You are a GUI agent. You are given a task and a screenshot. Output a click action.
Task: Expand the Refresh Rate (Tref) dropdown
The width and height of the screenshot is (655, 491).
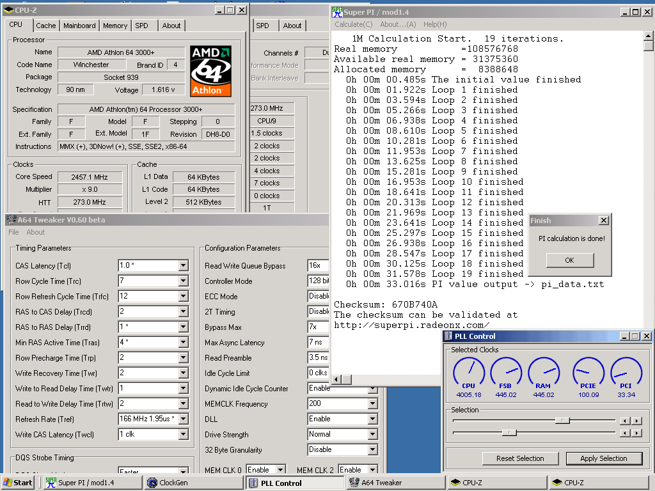184,419
